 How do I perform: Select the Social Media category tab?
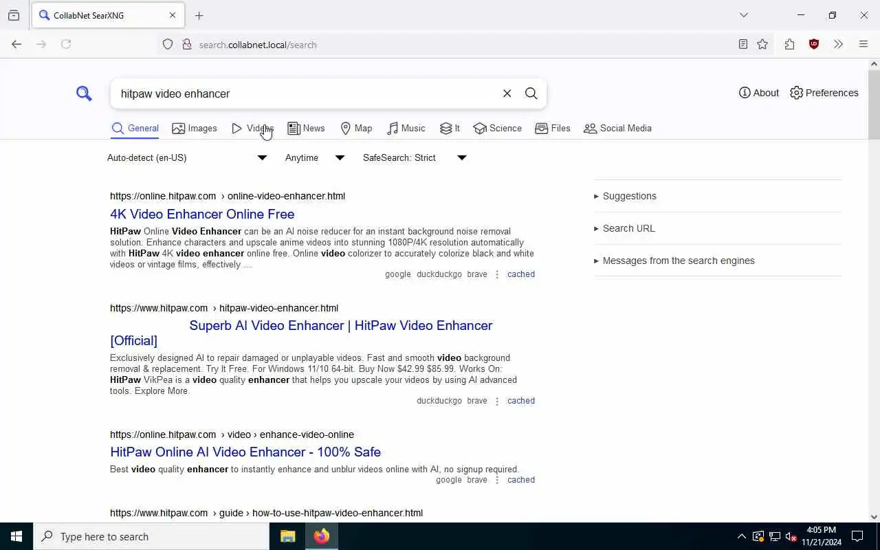[x=617, y=128]
